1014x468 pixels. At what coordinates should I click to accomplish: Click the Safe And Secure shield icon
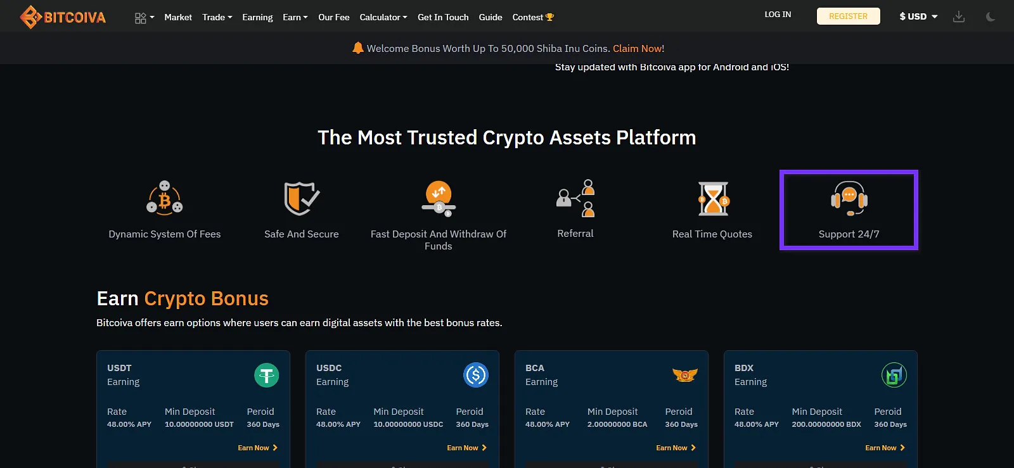tap(301, 198)
